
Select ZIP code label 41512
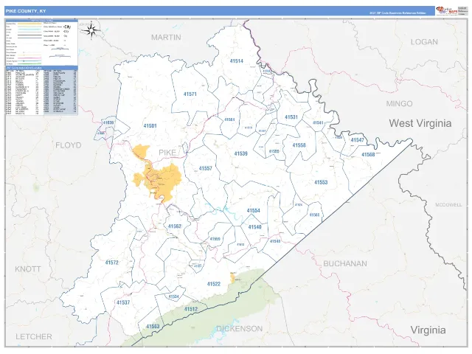(191, 310)
